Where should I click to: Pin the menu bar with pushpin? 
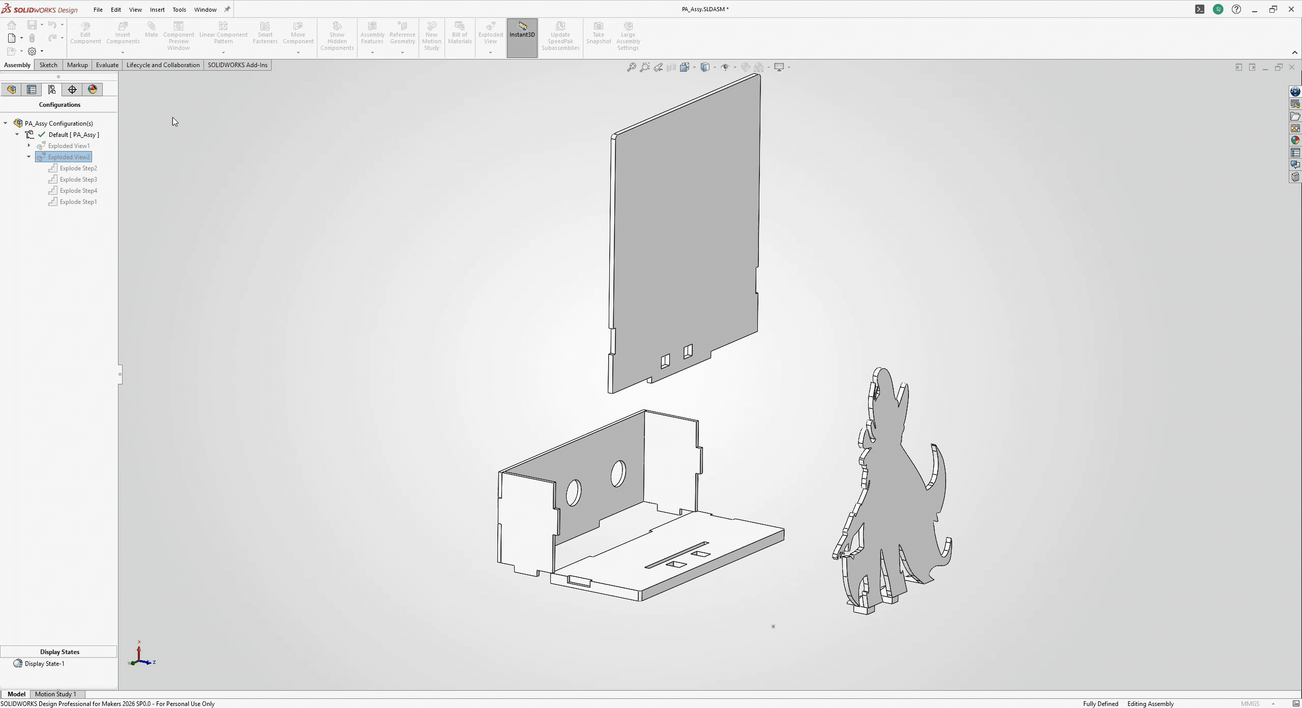point(227,9)
